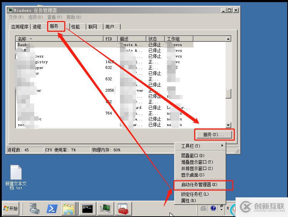Open the 帮助(H) menu

pos(74,17)
